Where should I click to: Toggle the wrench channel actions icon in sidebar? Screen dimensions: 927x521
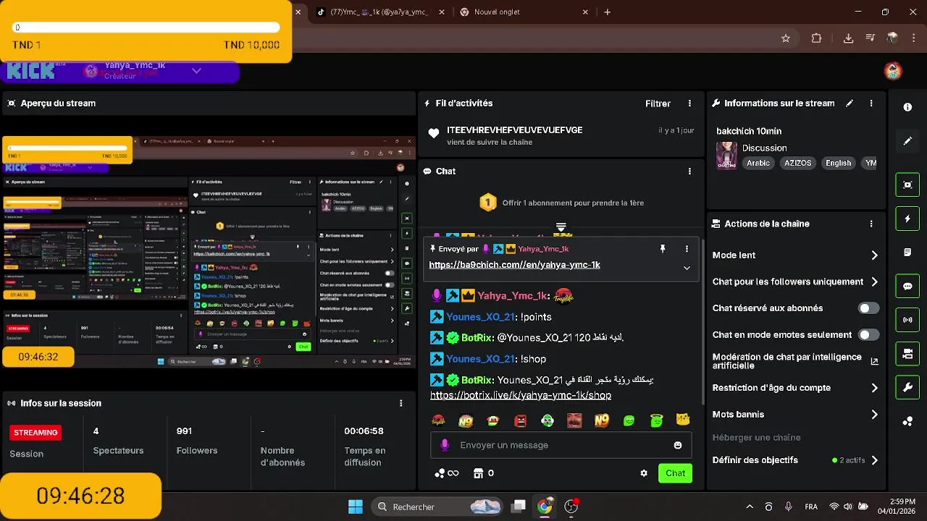pos(907,387)
